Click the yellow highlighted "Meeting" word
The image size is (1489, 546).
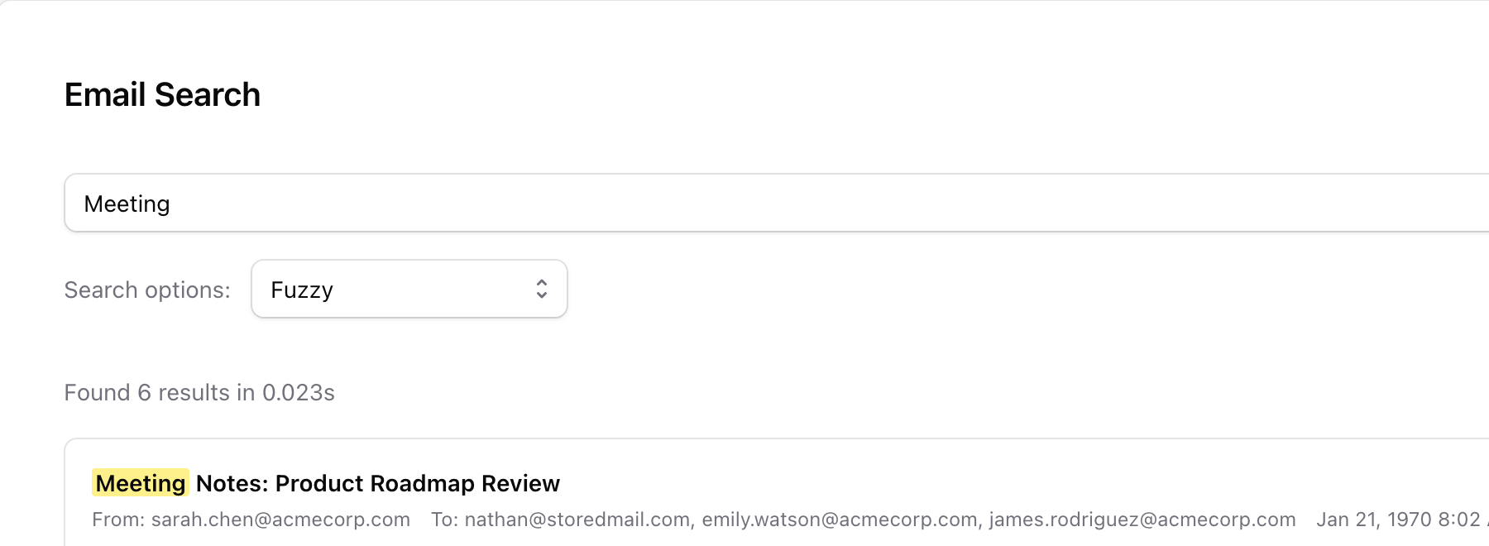tap(141, 484)
